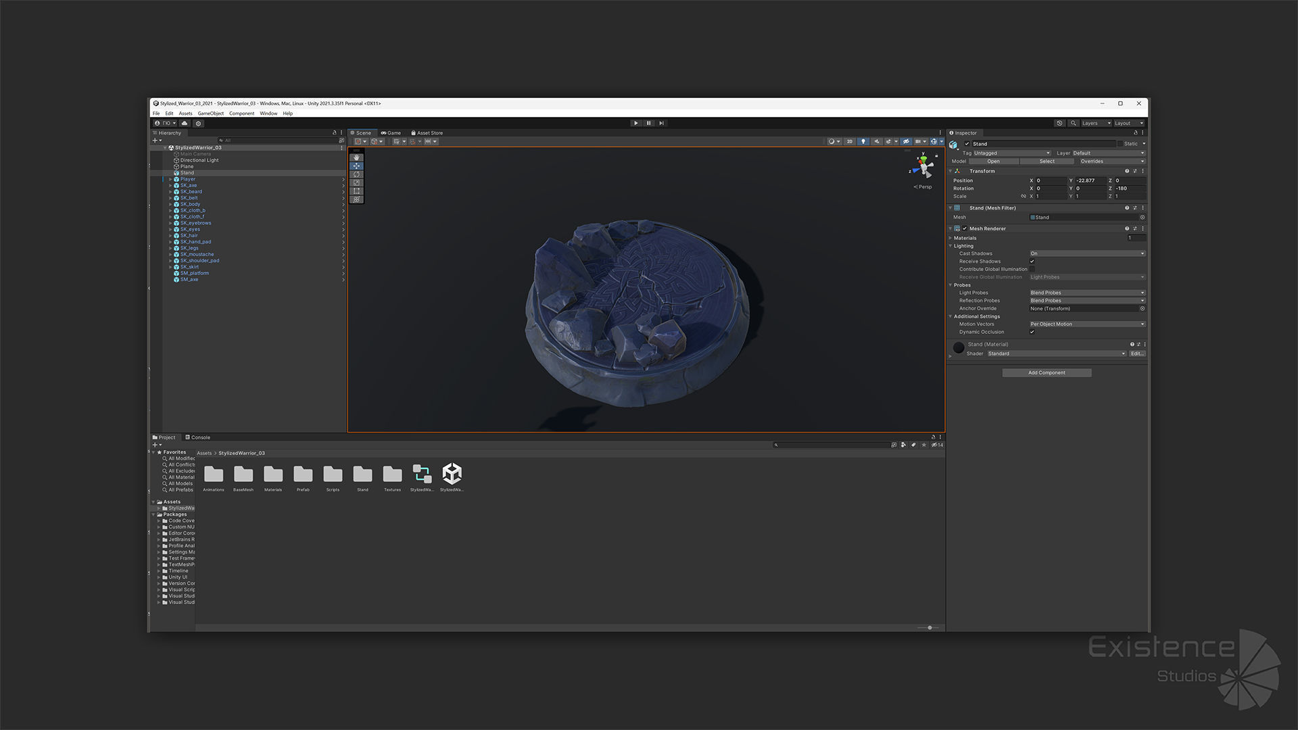Screen dimensions: 1298x730
Task: Select the Scale tool in scene
Action: pos(356,182)
